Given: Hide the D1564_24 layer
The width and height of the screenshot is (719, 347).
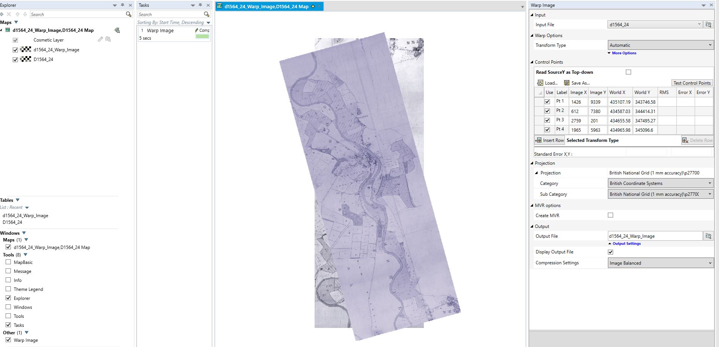Looking at the screenshot, I should coord(15,59).
